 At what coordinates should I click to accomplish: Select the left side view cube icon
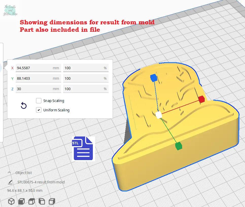42,201
